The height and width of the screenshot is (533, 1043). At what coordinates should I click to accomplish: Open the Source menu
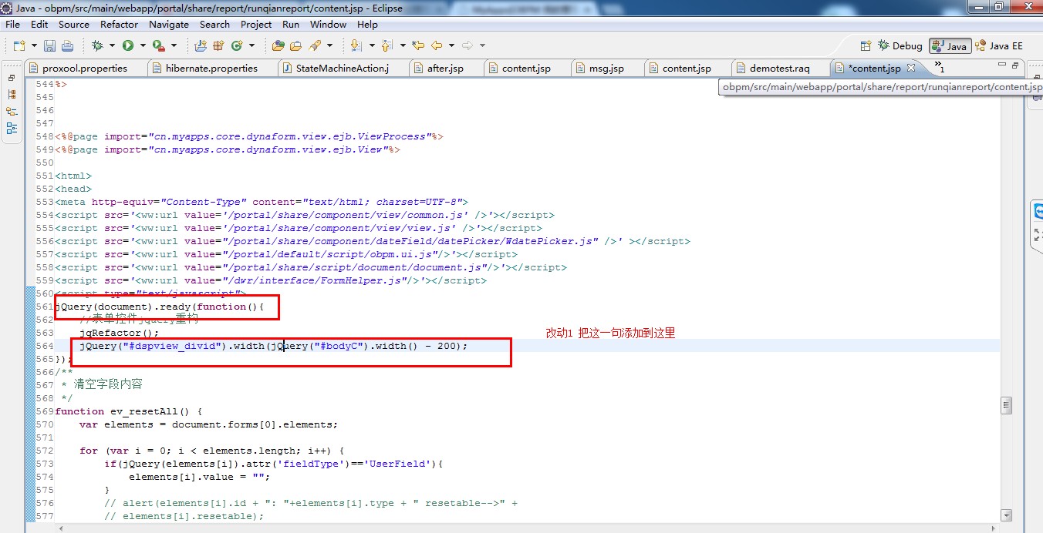click(x=74, y=24)
